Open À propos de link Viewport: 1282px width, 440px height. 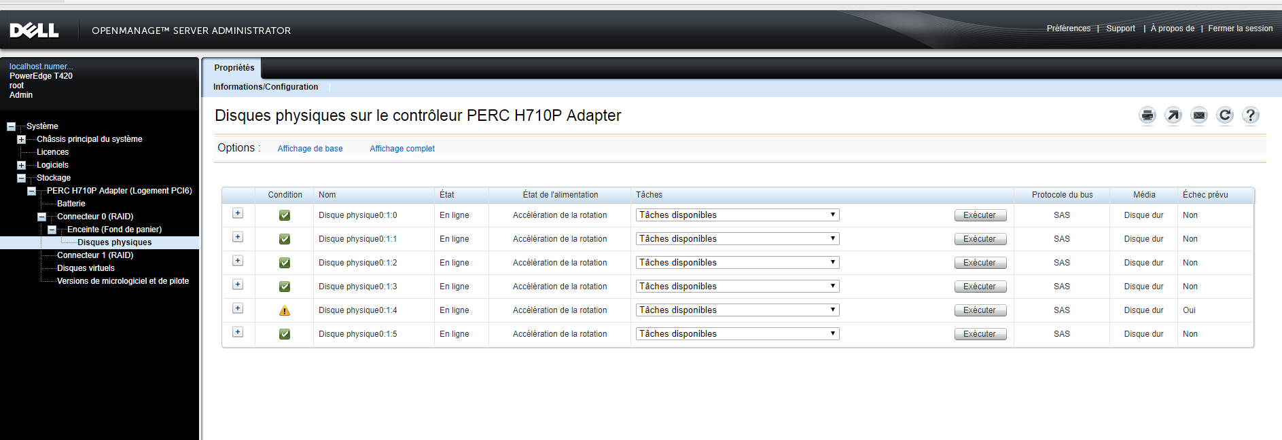click(x=1173, y=29)
